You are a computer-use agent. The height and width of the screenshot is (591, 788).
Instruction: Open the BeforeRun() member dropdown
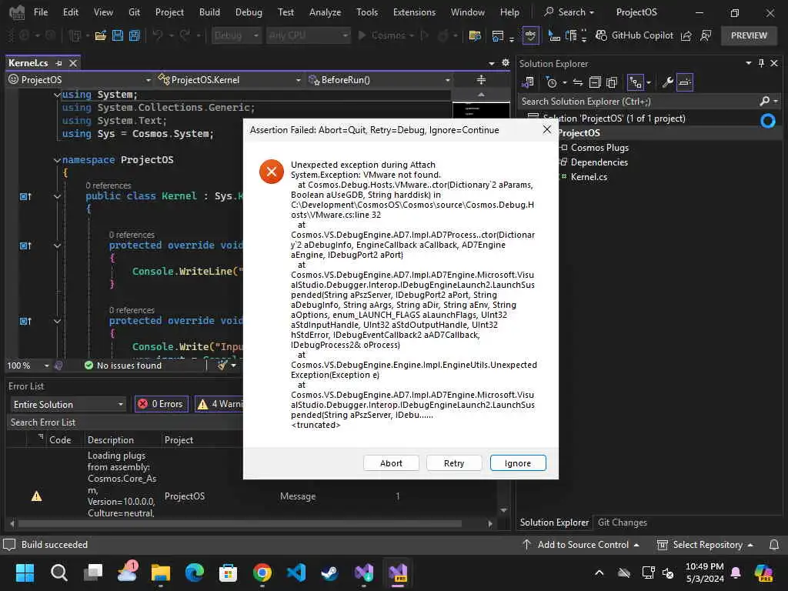point(379,79)
